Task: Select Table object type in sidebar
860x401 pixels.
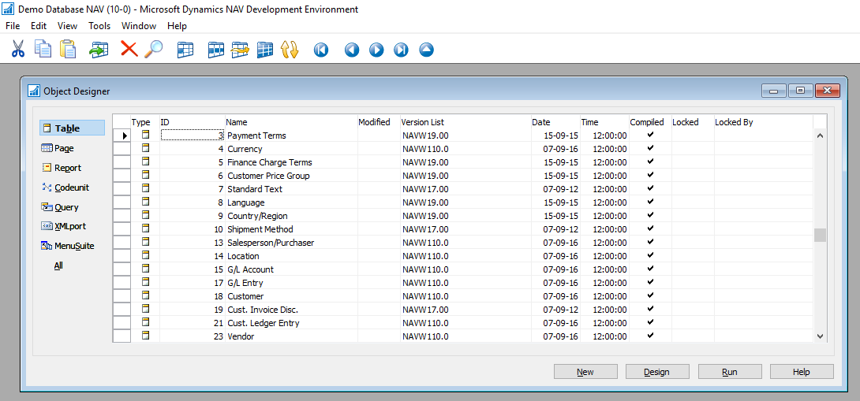Action: coord(72,128)
